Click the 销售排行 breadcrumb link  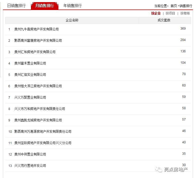click(x=186, y=6)
